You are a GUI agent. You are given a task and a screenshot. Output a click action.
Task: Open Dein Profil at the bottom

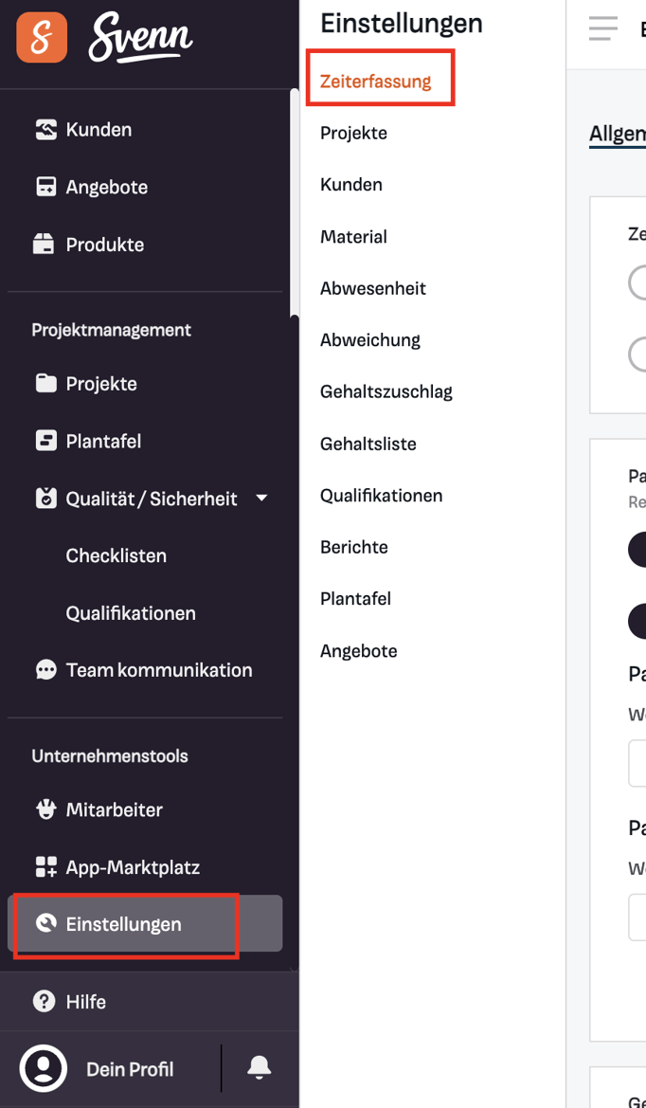coord(130,1069)
